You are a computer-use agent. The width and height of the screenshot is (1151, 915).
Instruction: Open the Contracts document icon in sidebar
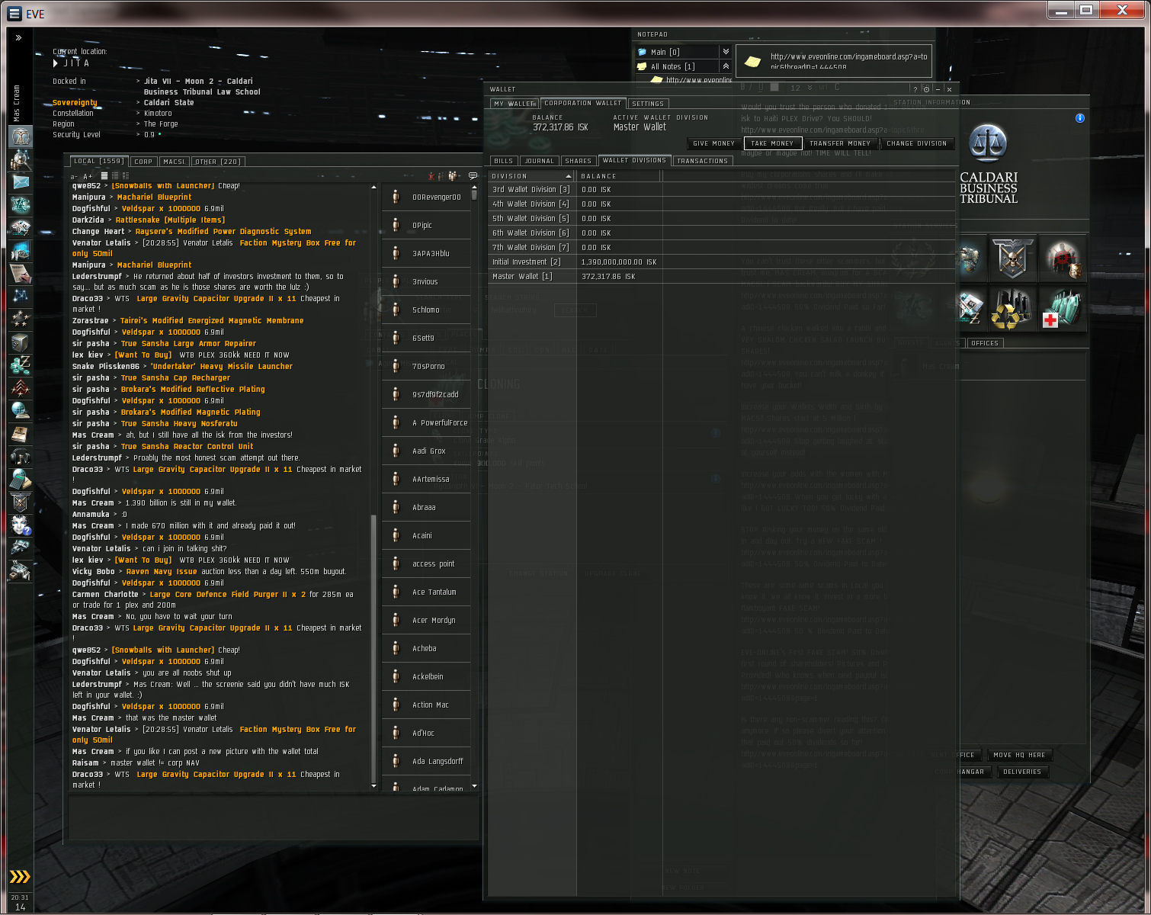pyautogui.click(x=21, y=274)
